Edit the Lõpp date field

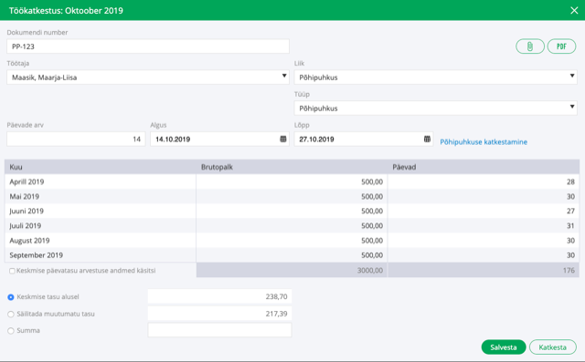[364, 140]
